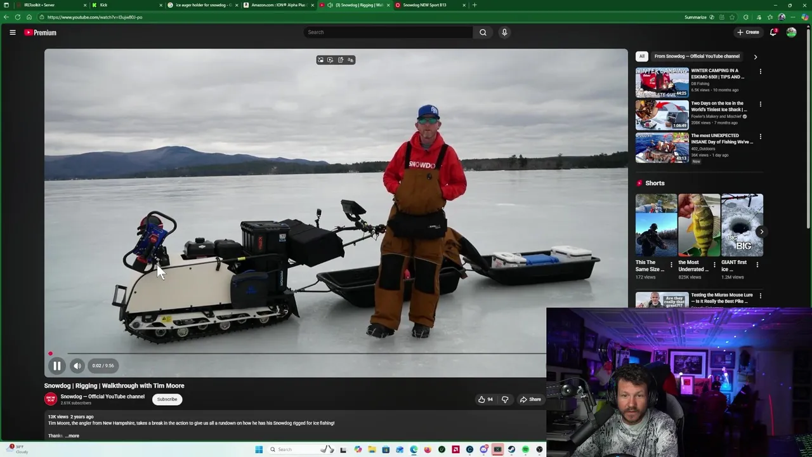Open Winter Camping in Eskimo 650 thumbnail

click(662, 82)
